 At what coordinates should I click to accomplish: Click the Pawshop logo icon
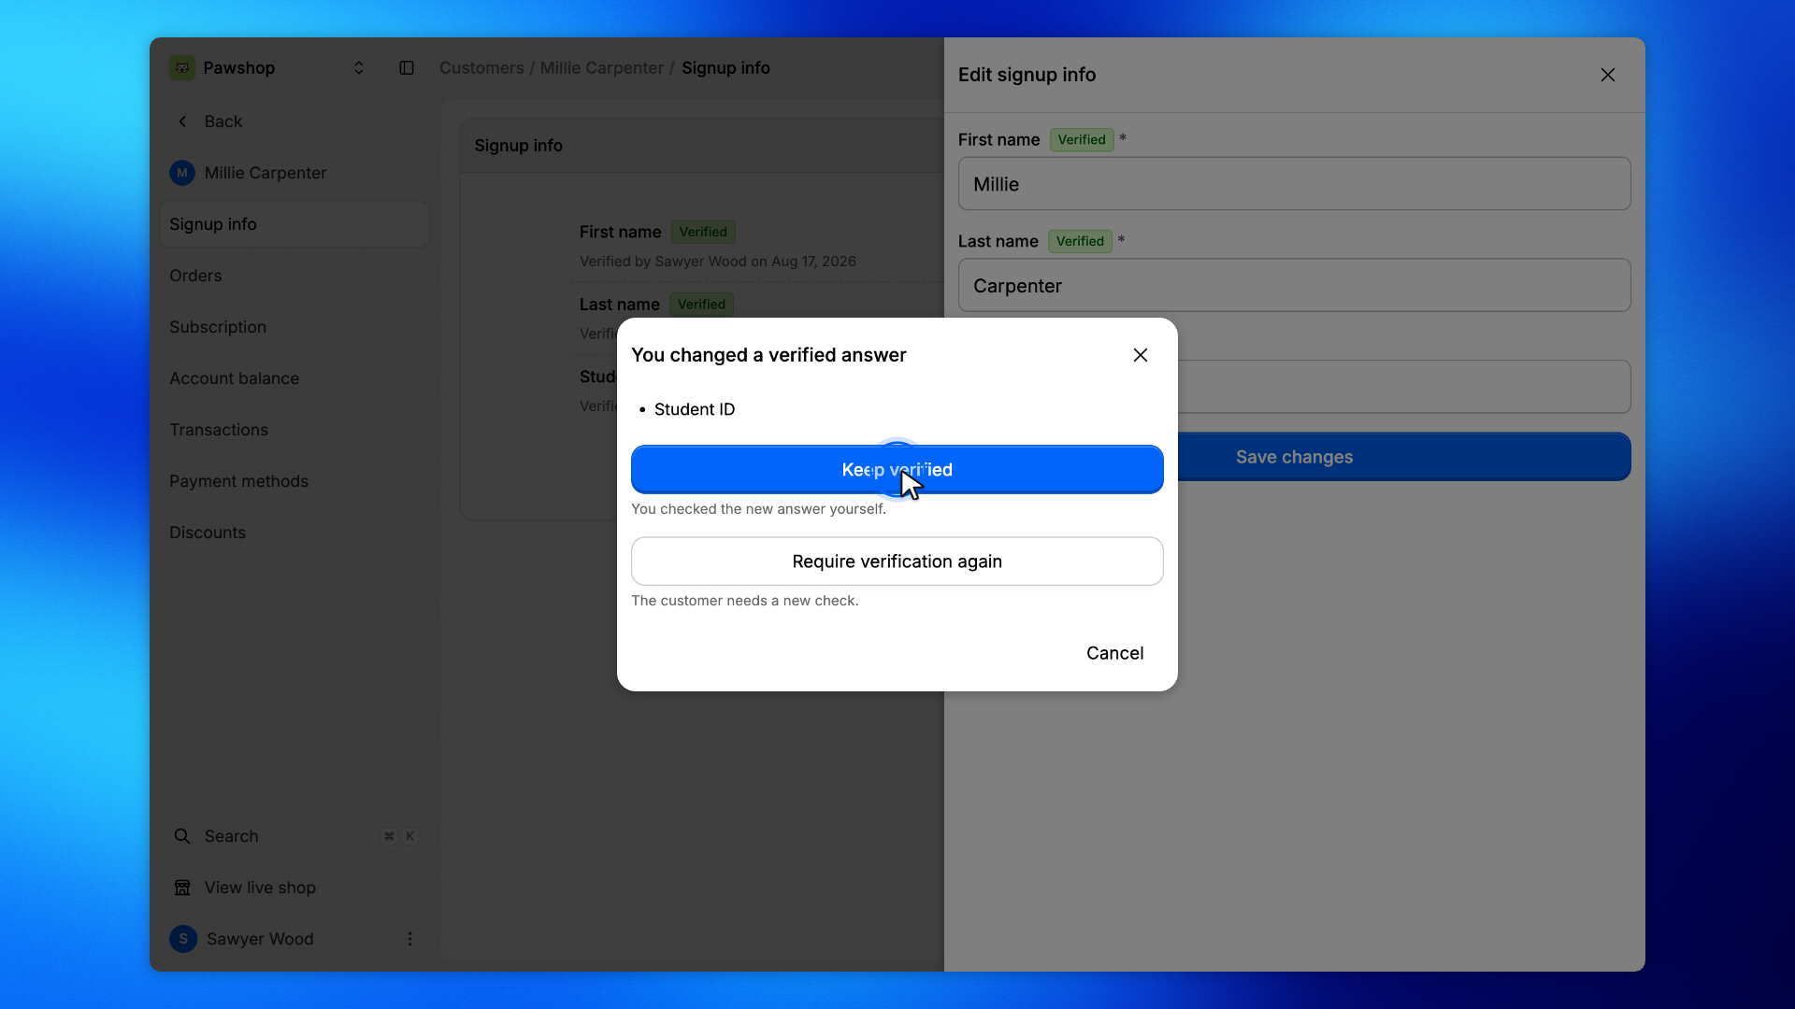tap(182, 67)
